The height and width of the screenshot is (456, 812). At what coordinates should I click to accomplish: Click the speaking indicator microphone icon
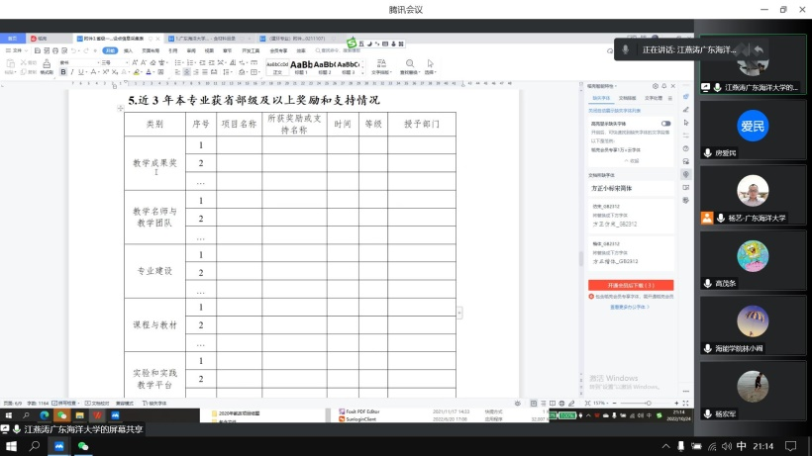tap(625, 48)
